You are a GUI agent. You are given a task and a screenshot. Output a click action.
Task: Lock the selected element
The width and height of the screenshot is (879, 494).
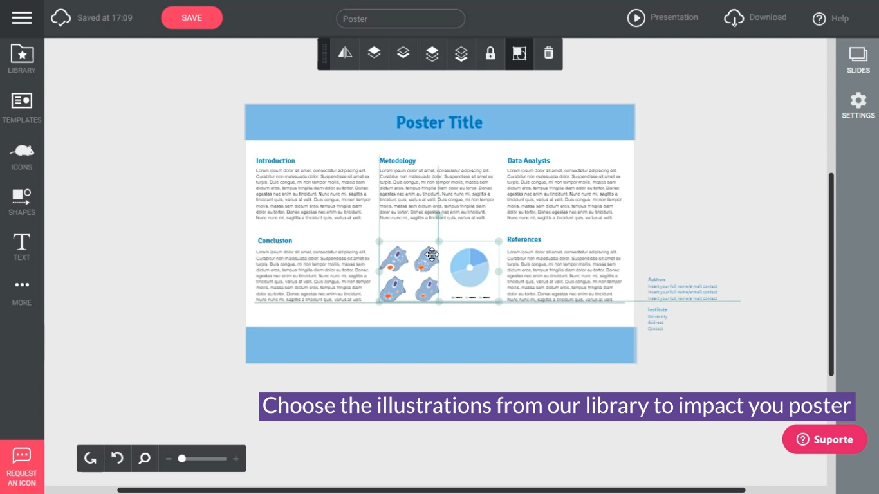tap(490, 53)
